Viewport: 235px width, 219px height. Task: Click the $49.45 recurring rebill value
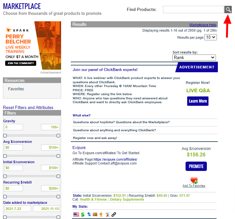pos(162,195)
